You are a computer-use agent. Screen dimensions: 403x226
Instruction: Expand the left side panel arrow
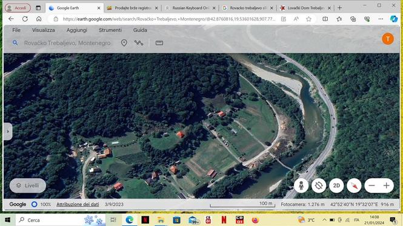point(8,132)
